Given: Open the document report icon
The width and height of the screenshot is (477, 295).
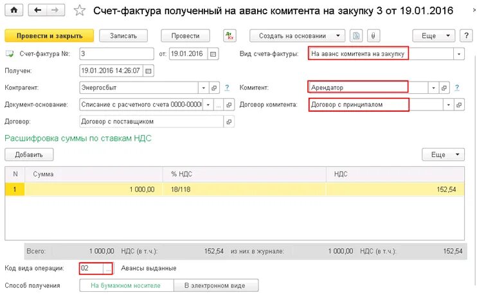Looking at the screenshot, I should tap(356, 35).
